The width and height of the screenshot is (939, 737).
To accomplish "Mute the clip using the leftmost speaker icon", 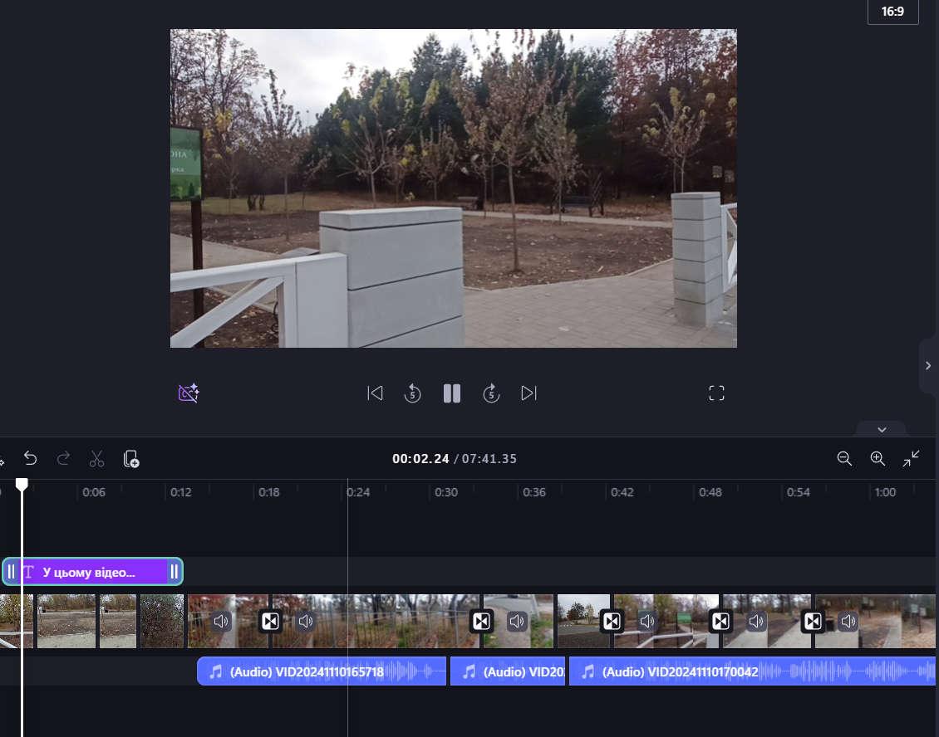I will click(x=222, y=621).
